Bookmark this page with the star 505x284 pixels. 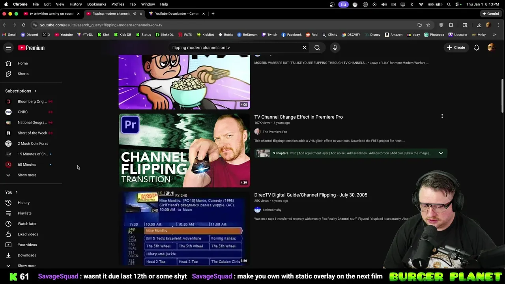pyautogui.click(x=428, y=25)
